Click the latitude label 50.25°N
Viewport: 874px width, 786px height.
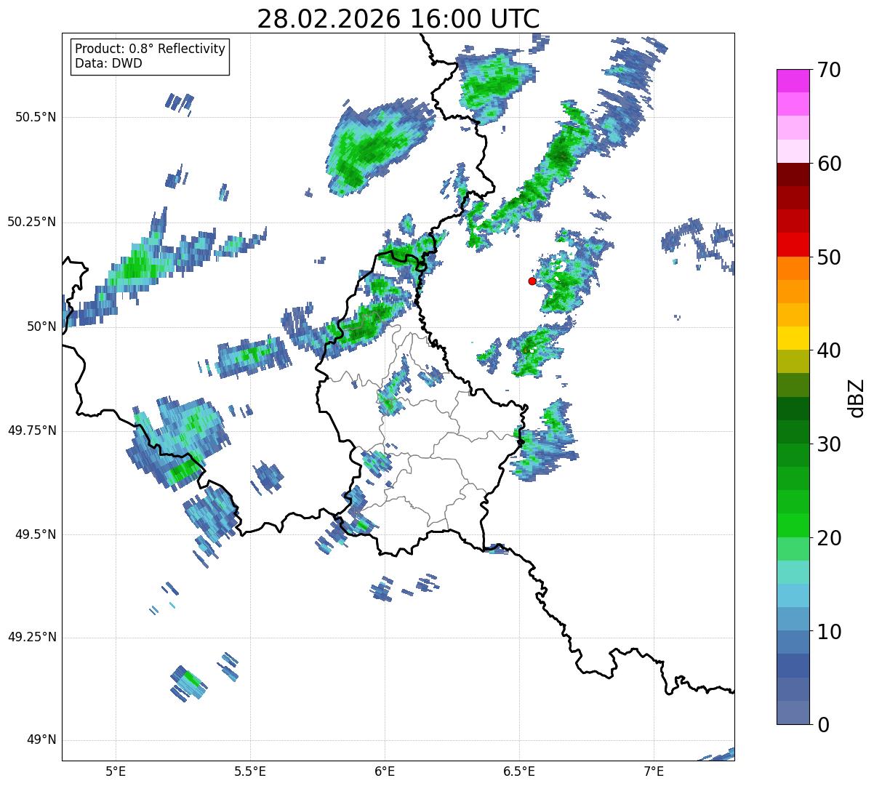click(x=32, y=222)
